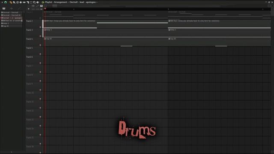Focus audio clips in clip focus selector
The width and height of the screenshot is (274, 154).
pyautogui.click(x=33, y=6)
